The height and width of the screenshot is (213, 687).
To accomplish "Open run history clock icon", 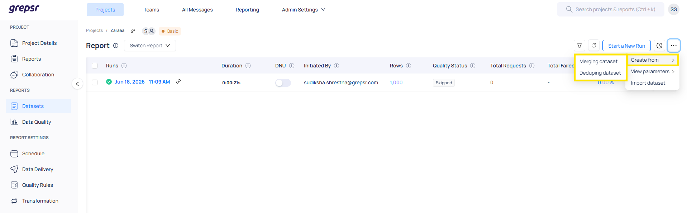I will click(659, 46).
